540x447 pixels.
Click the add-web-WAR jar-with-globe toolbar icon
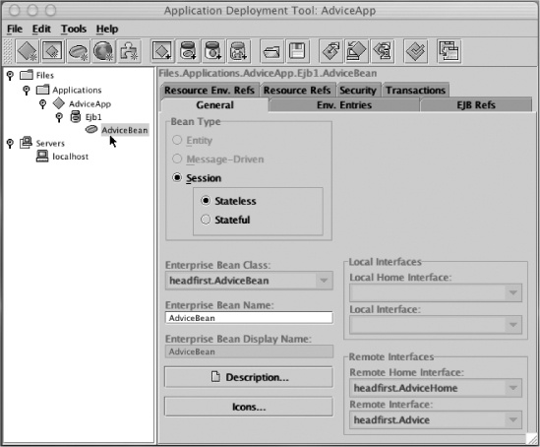[213, 51]
